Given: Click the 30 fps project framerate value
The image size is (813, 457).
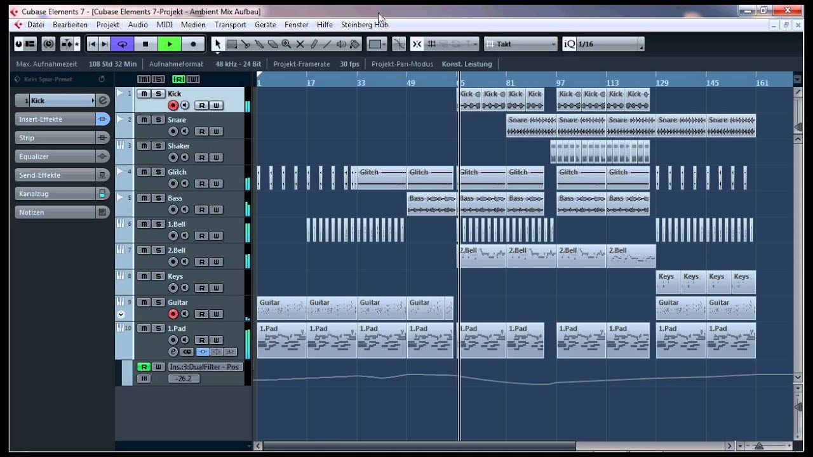Looking at the screenshot, I should pos(349,64).
